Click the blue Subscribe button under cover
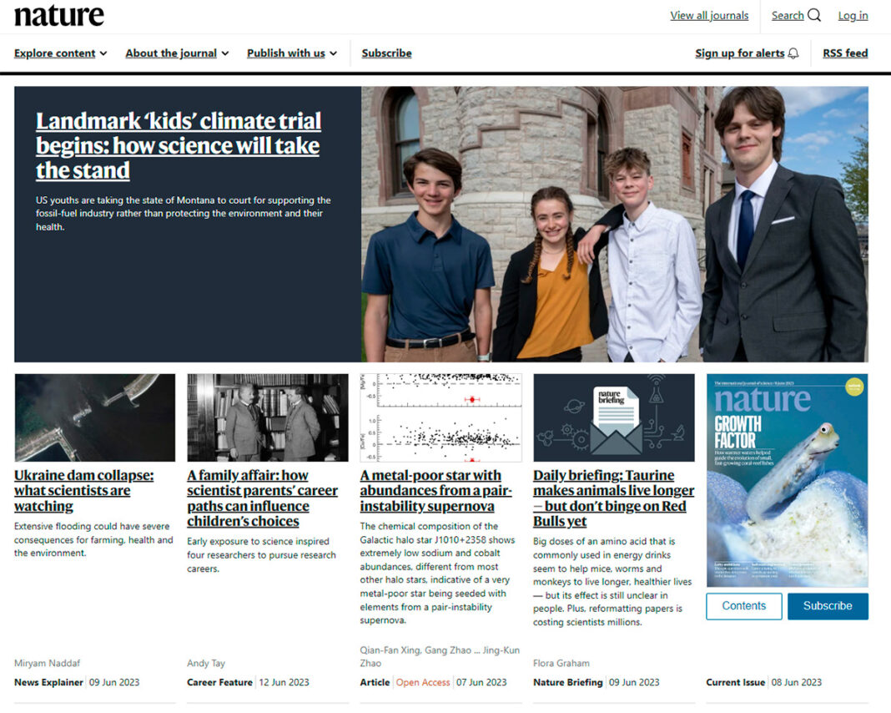This screenshot has width=891, height=713. click(x=828, y=606)
